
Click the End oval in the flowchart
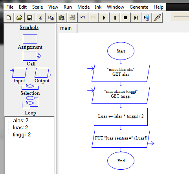[121, 161]
